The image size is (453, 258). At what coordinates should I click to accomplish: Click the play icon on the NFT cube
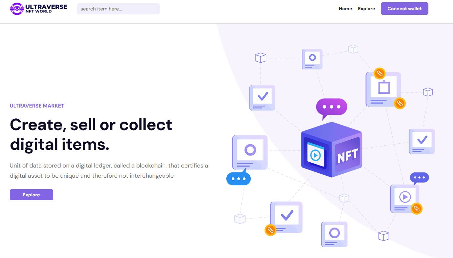(316, 155)
